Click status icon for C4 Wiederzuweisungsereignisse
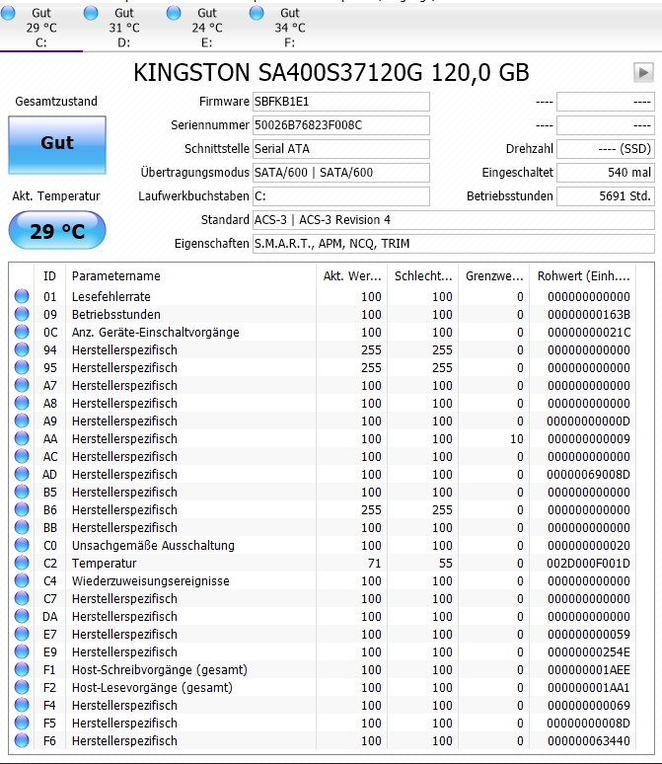The image size is (662, 764). [x=22, y=580]
